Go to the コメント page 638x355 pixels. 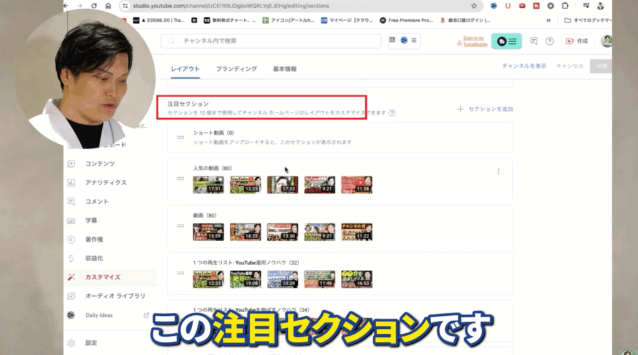(x=97, y=201)
